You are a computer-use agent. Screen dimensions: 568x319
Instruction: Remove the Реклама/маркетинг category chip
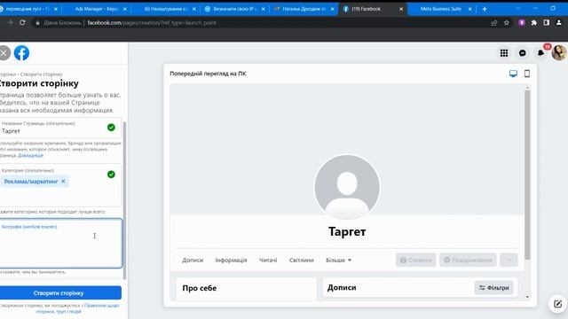(63, 181)
